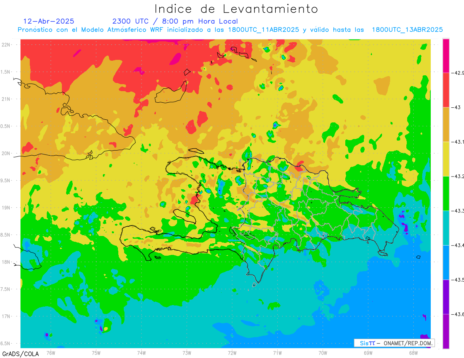Click '2300 UTC / 8:00 pm Hora Local'
This screenshot has width=464, height=358.
point(175,21)
